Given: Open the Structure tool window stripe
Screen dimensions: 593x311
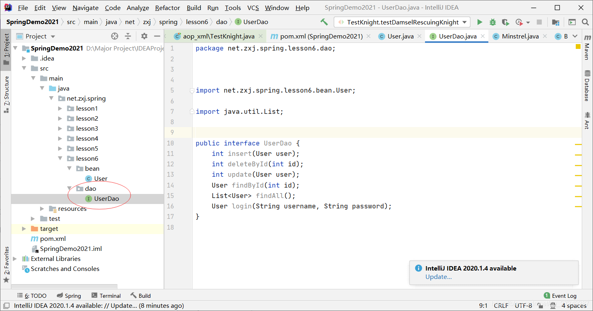Looking at the screenshot, I should point(6,95).
